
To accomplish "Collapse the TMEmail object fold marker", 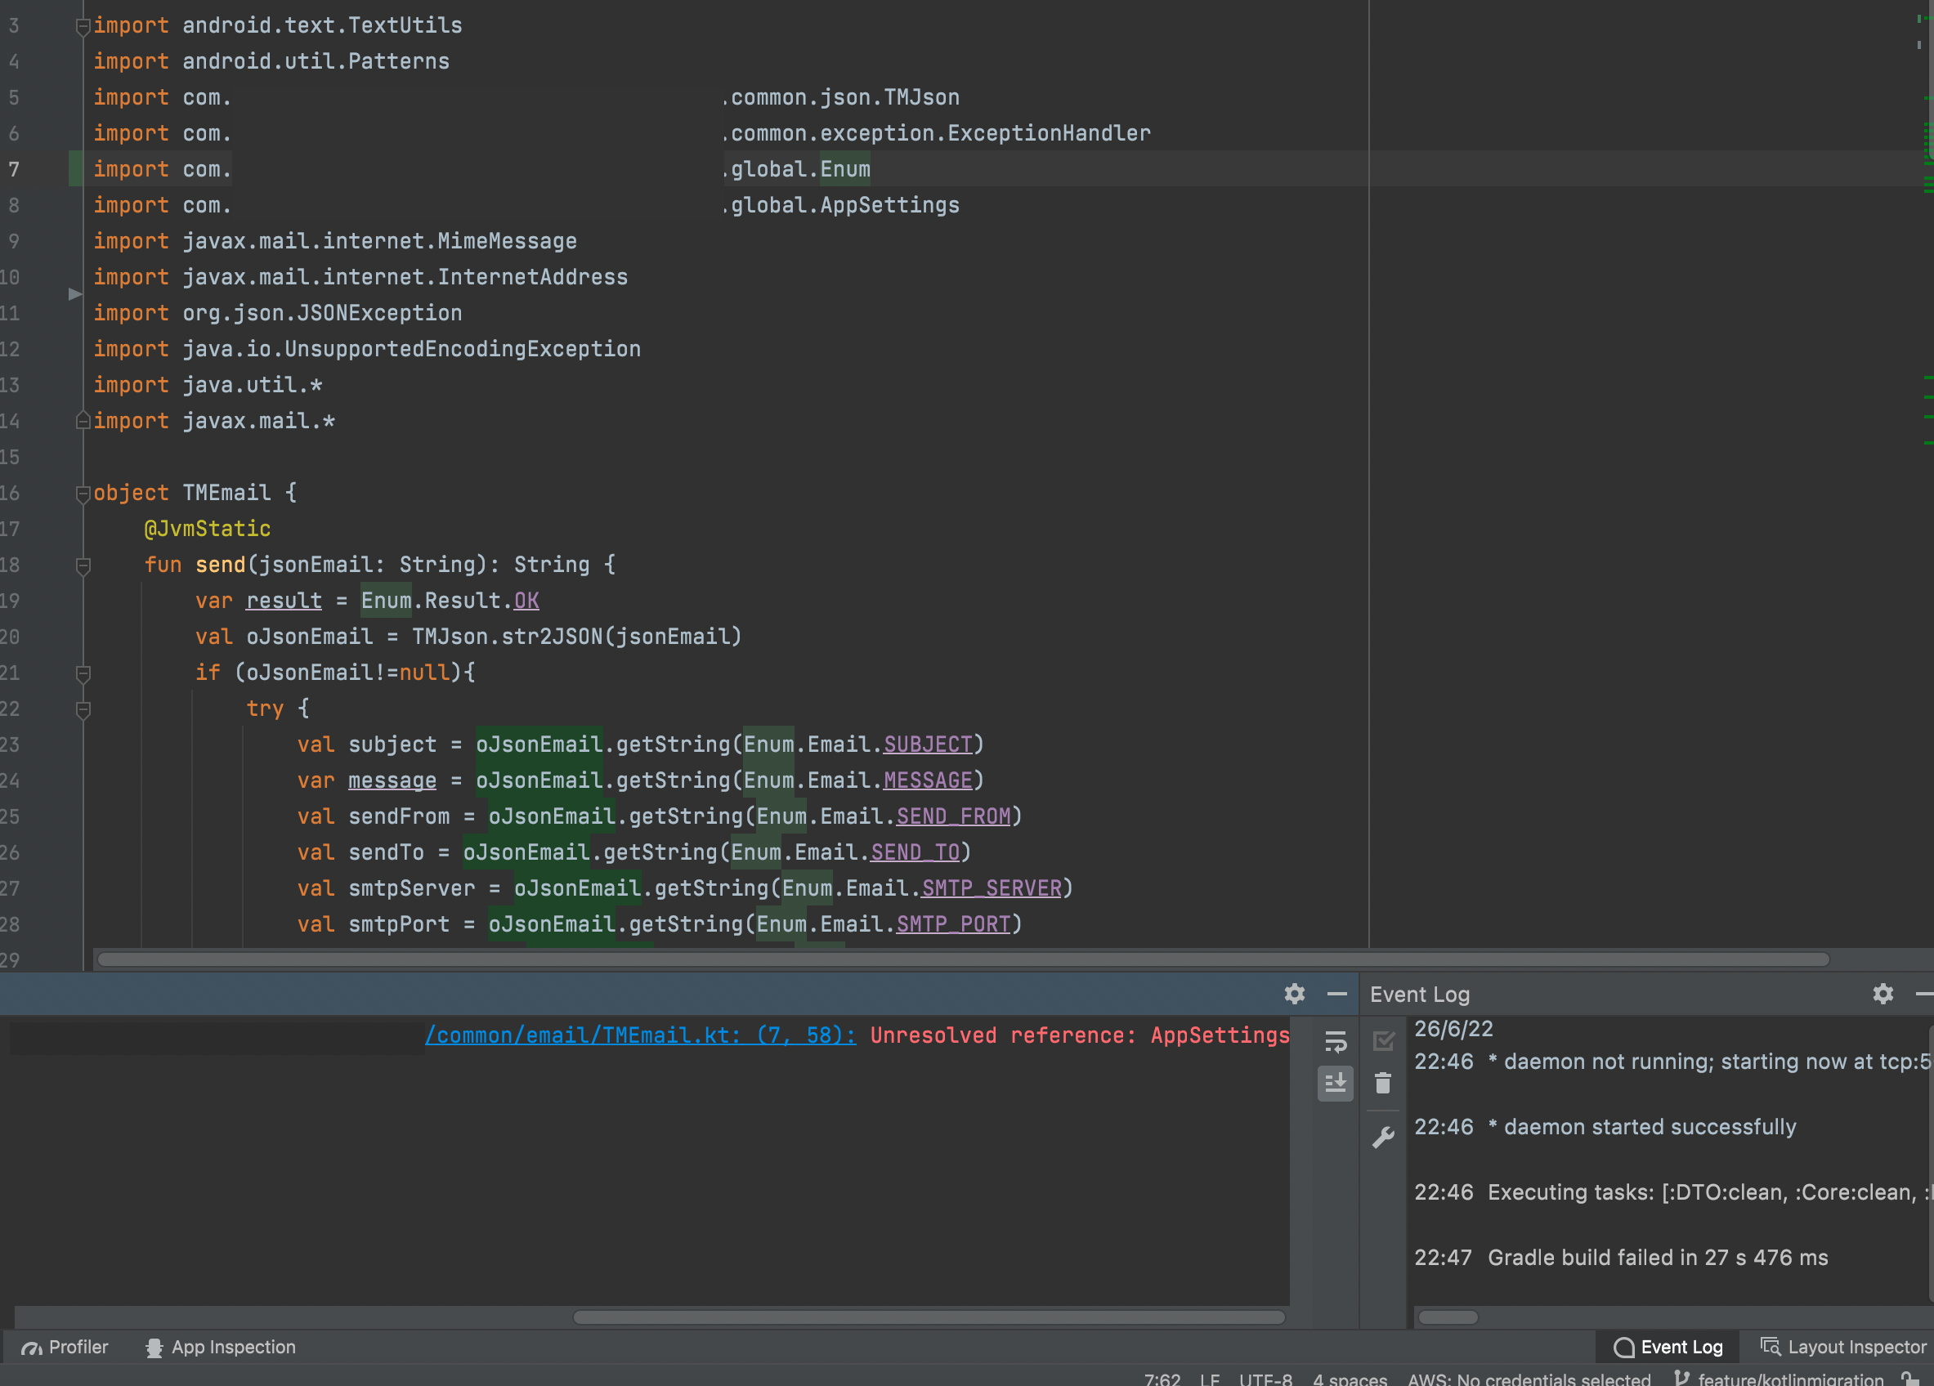I will (83, 493).
